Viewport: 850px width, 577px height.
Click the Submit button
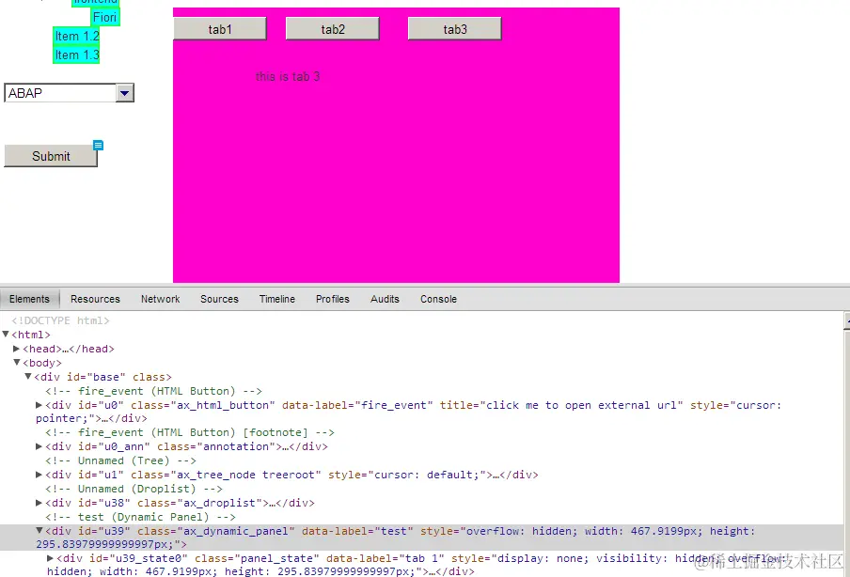click(51, 156)
